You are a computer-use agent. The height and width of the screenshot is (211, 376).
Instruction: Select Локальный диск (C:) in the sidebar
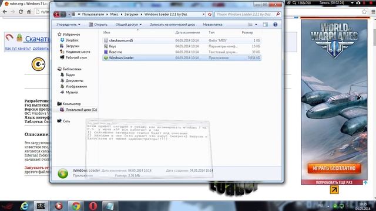click(78, 110)
